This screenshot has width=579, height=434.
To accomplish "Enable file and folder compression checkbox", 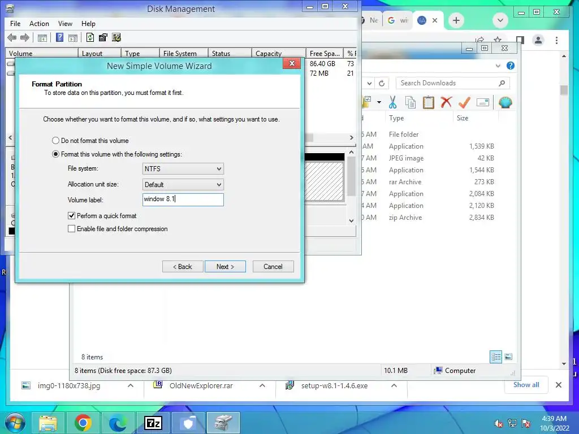I will click(x=72, y=229).
